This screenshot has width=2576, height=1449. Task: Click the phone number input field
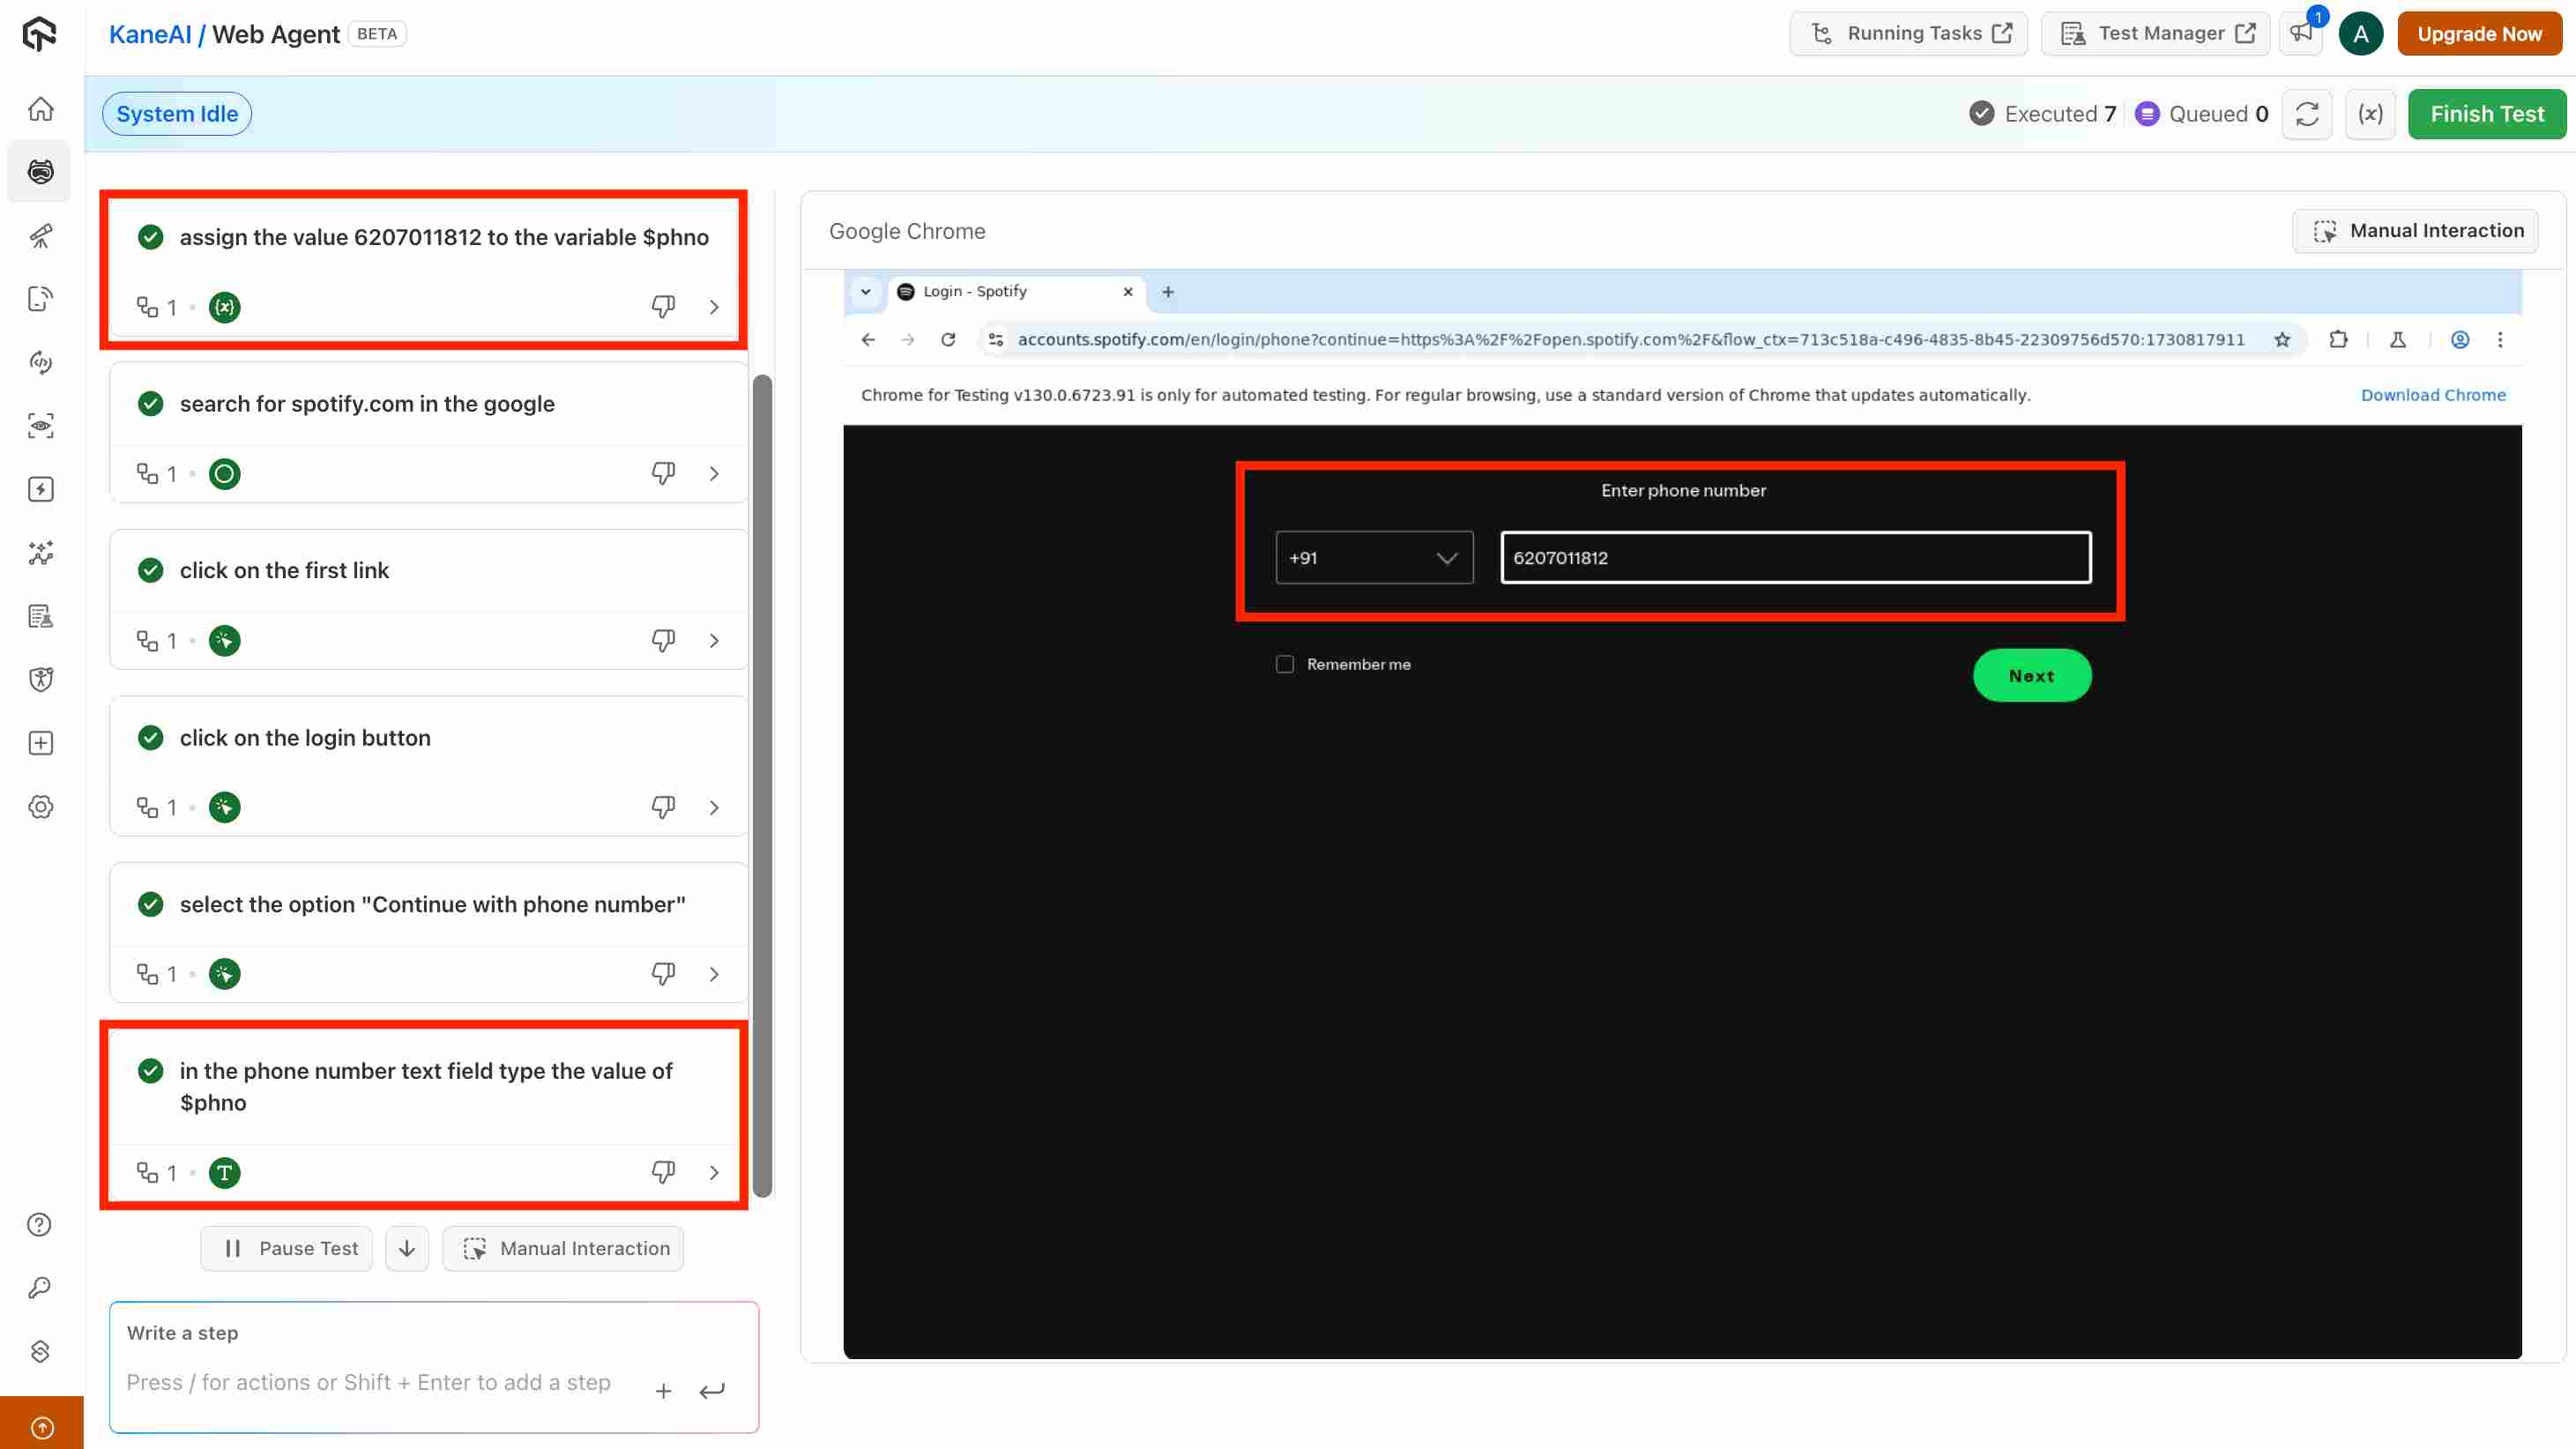tap(1795, 558)
